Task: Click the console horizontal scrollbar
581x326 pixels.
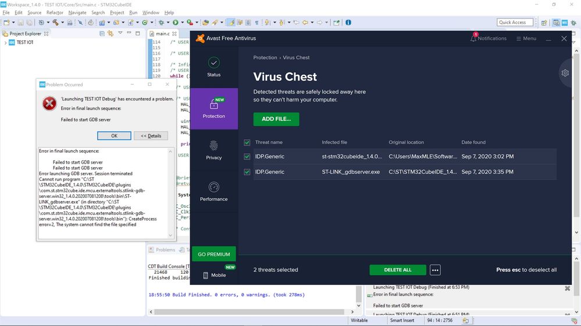Action: point(252,312)
